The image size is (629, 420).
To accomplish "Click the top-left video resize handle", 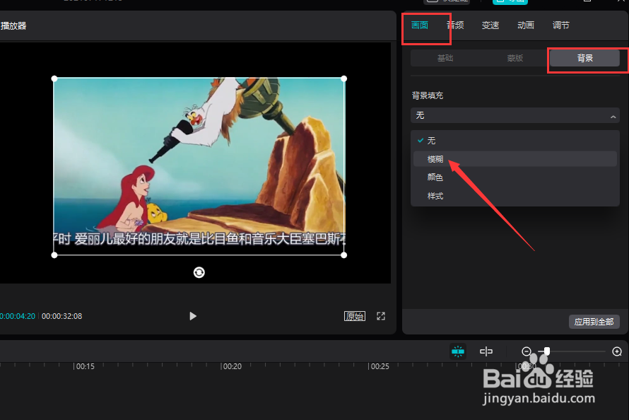I will click(x=54, y=78).
